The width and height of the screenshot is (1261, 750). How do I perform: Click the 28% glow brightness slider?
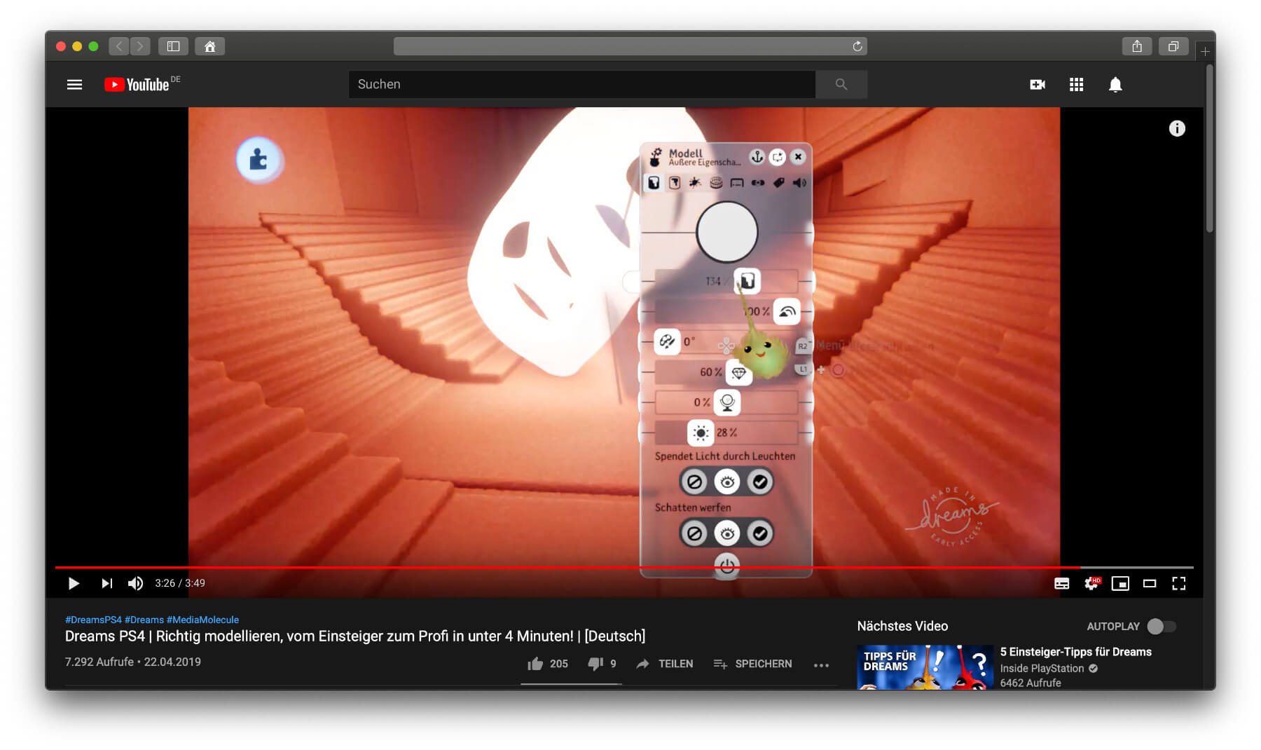(x=726, y=433)
